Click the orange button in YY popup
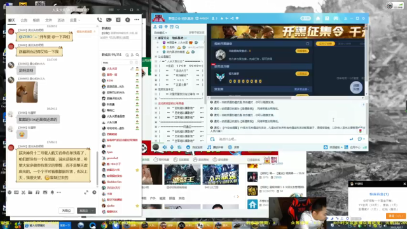 [x=396, y=216]
